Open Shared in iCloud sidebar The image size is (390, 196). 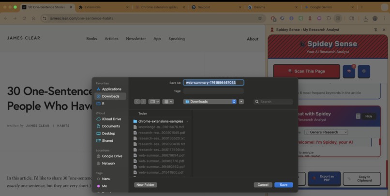point(110,140)
